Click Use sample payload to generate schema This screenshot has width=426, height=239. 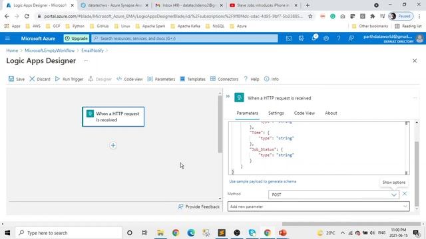[x=262, y=181]
